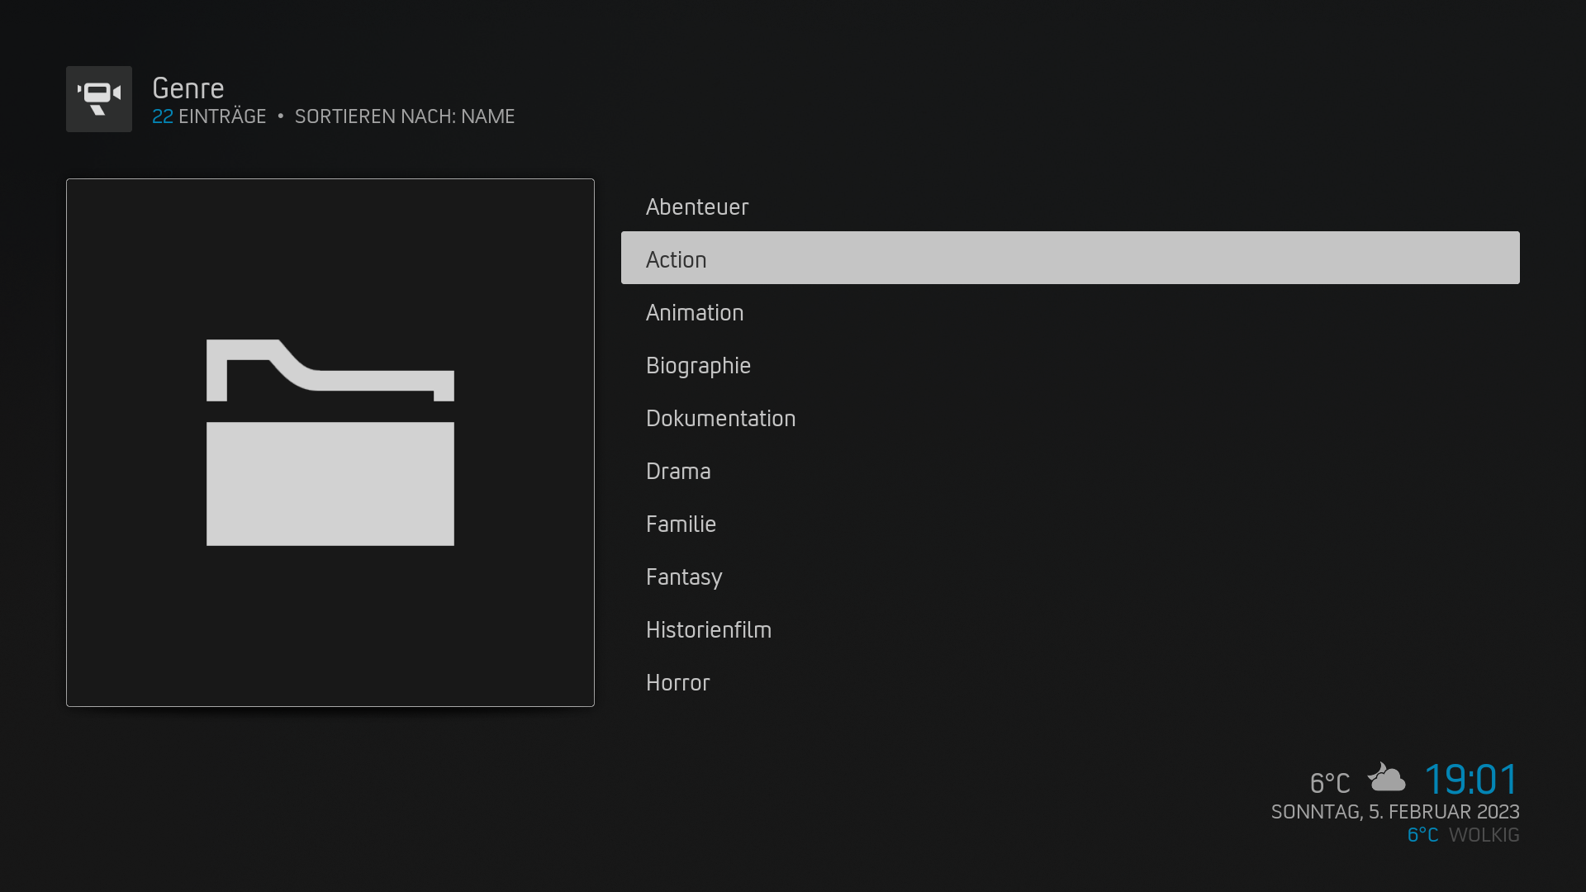Select the Historienfilm genre entry
This screenshot has width=1586, height=892.
[1071, 629]
